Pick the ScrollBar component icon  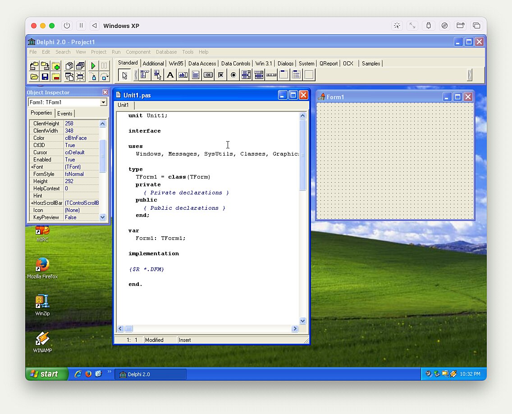(271, 75)
